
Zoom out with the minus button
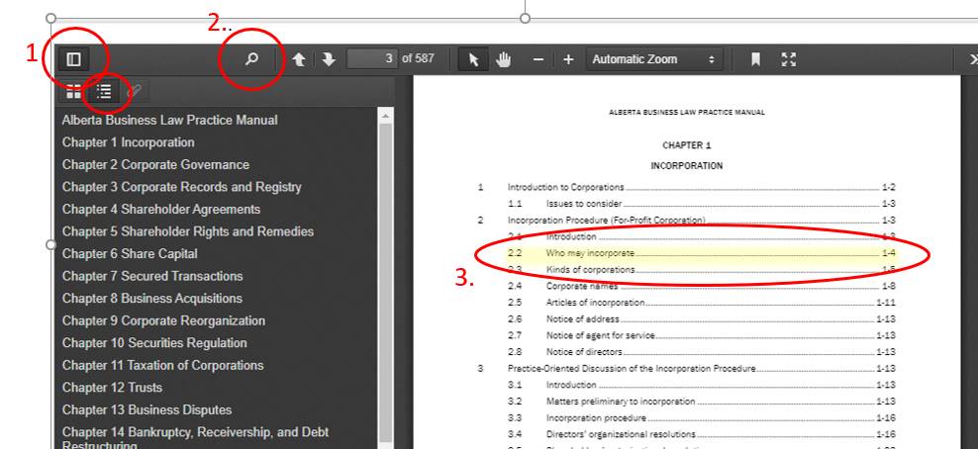tap(538, 59)
